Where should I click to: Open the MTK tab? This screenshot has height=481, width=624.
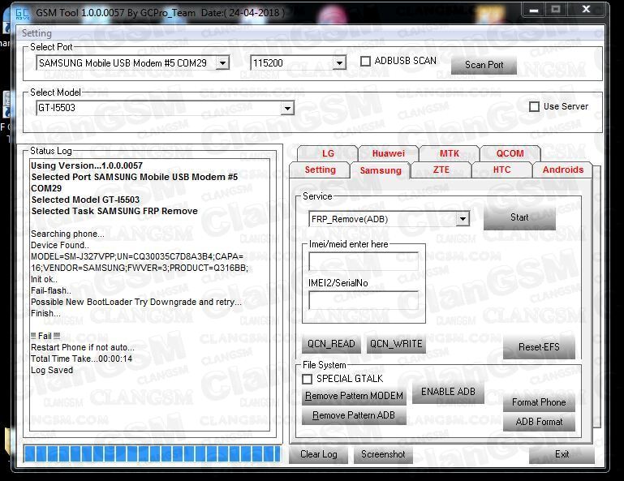[x=450, y=153]
